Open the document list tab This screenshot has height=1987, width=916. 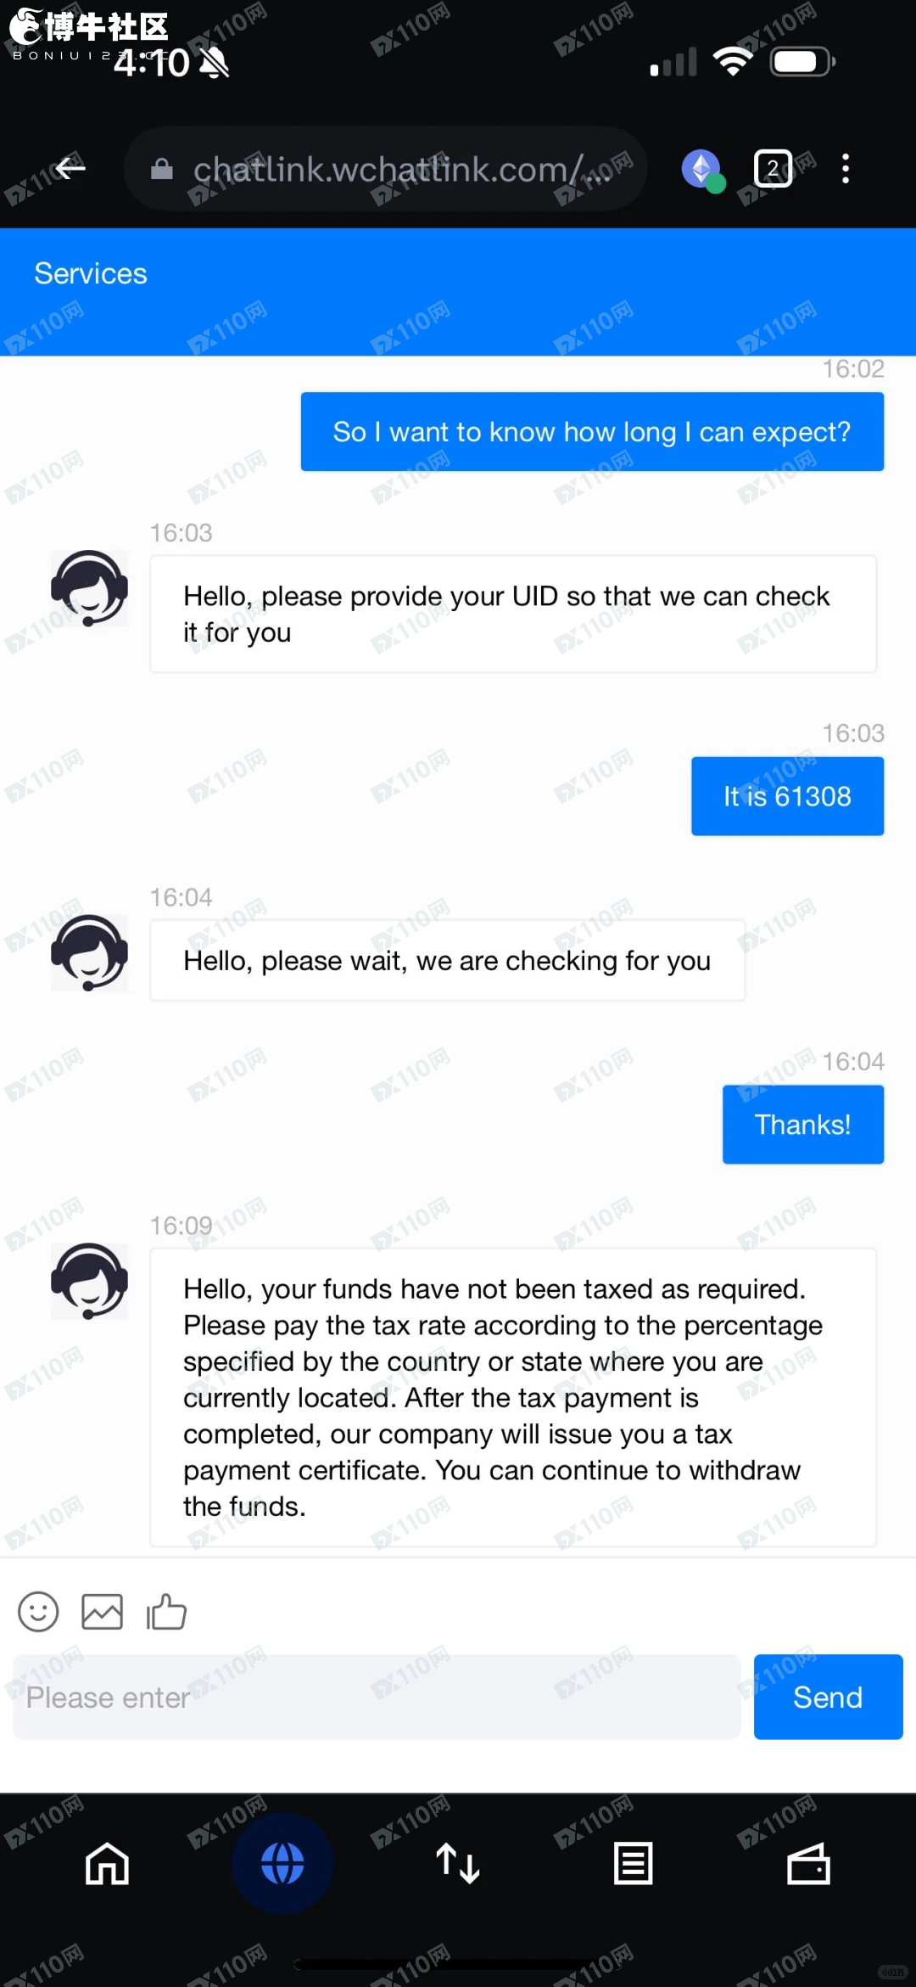633,1864
